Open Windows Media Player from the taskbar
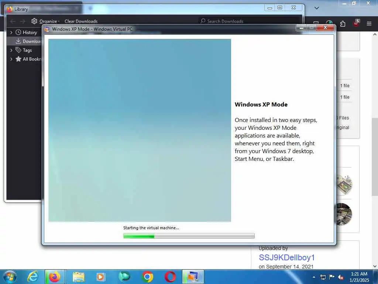378x284 pixels. click(x=101, y=277)
